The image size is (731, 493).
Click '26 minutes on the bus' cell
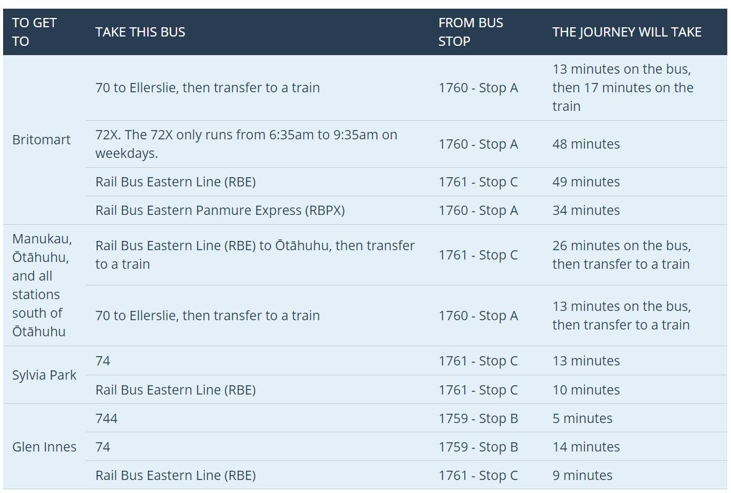(x=621, y=255)
